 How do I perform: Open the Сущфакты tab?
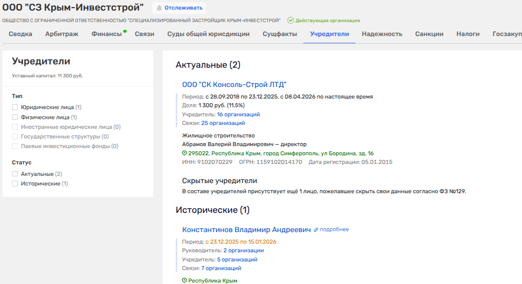(x=280, y=34)
